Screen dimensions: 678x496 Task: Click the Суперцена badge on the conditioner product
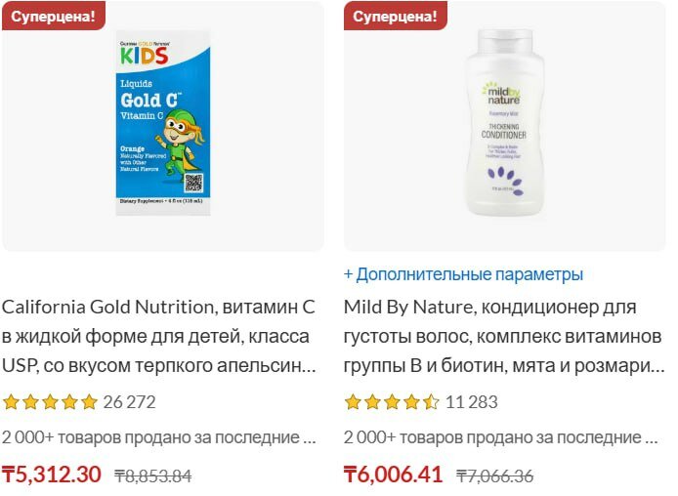click(x=396, y=16)
